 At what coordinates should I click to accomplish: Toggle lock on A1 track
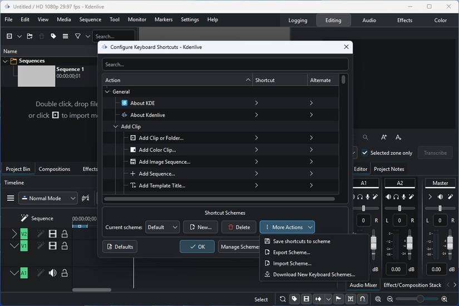[x=65, y=273]
